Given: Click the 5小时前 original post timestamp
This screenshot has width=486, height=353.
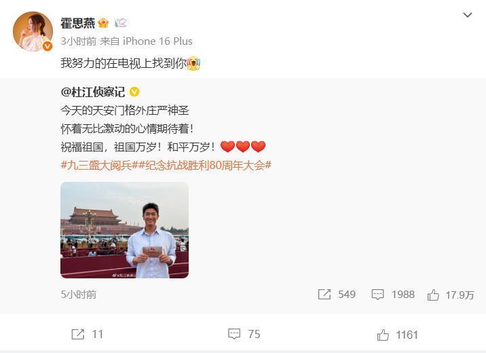Looking at the screenshot, I should click(x=79, y=295).
